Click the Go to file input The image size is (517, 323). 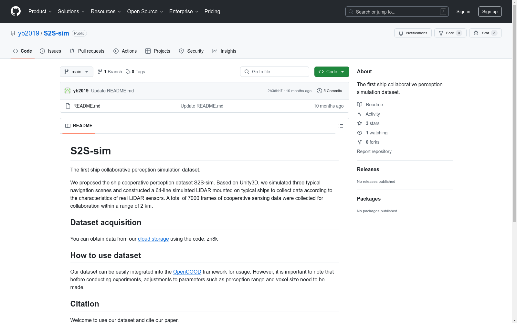(x=275, y=72)
